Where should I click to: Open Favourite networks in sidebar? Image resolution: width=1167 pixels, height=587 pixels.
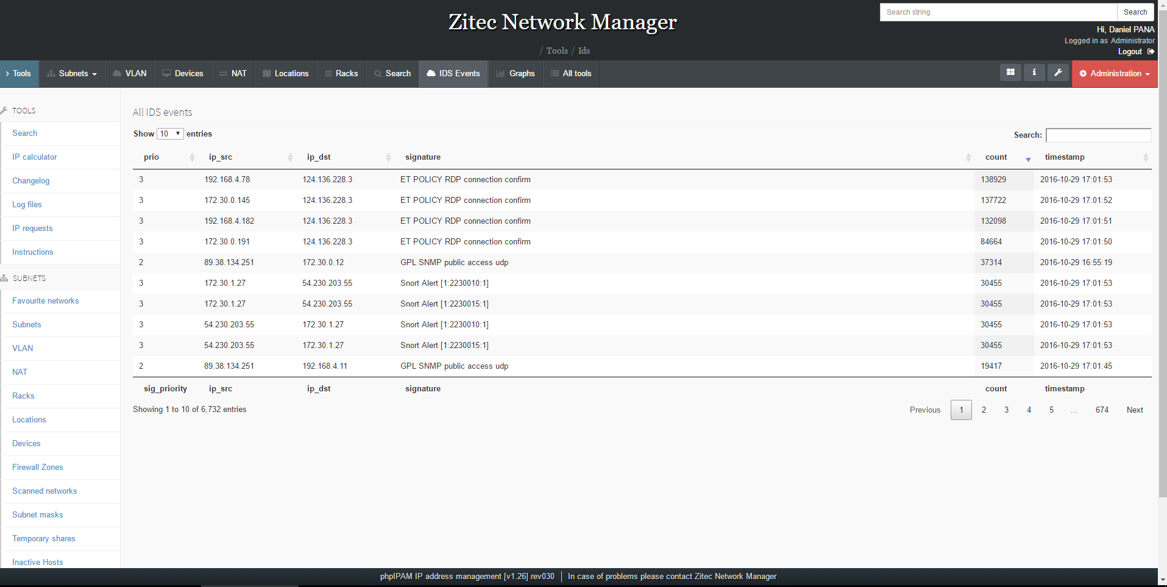point(46,301)
